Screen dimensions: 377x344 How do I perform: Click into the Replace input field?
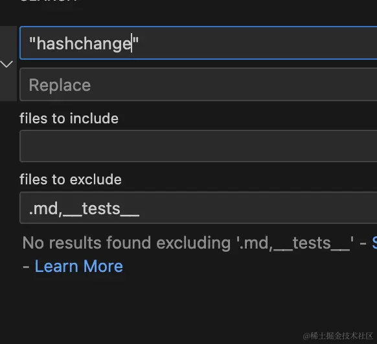pos(198,84)
